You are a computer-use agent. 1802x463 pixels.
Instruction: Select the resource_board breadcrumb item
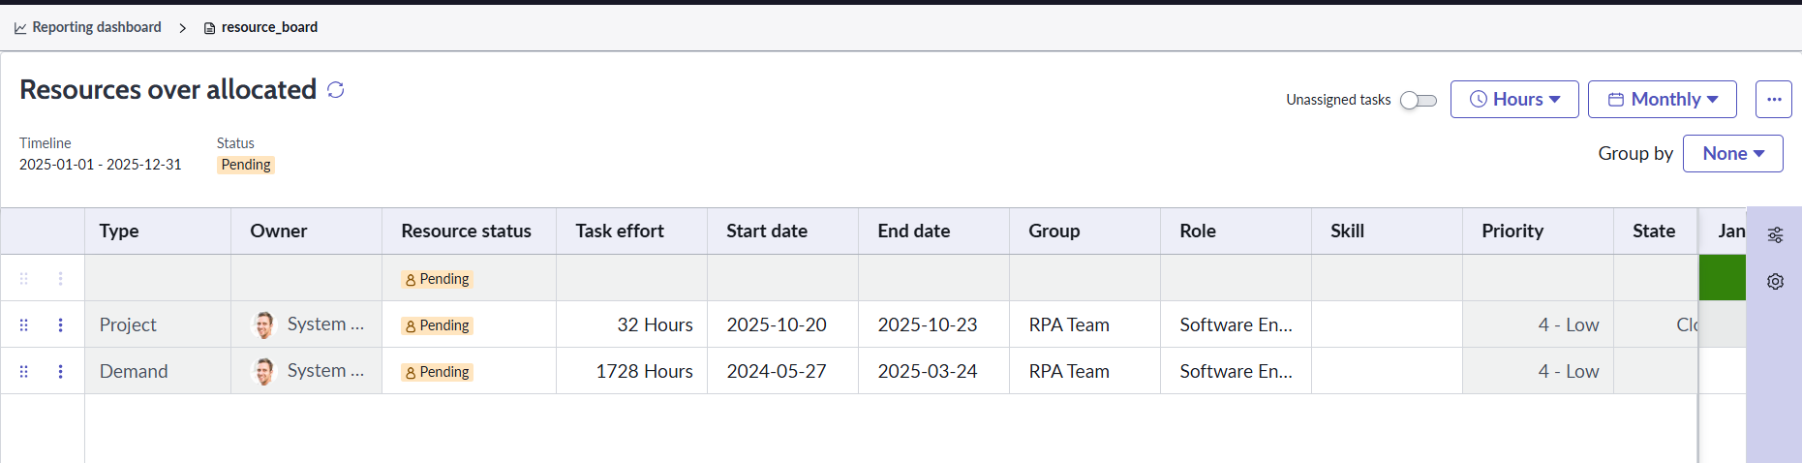[x=269, y=27]
